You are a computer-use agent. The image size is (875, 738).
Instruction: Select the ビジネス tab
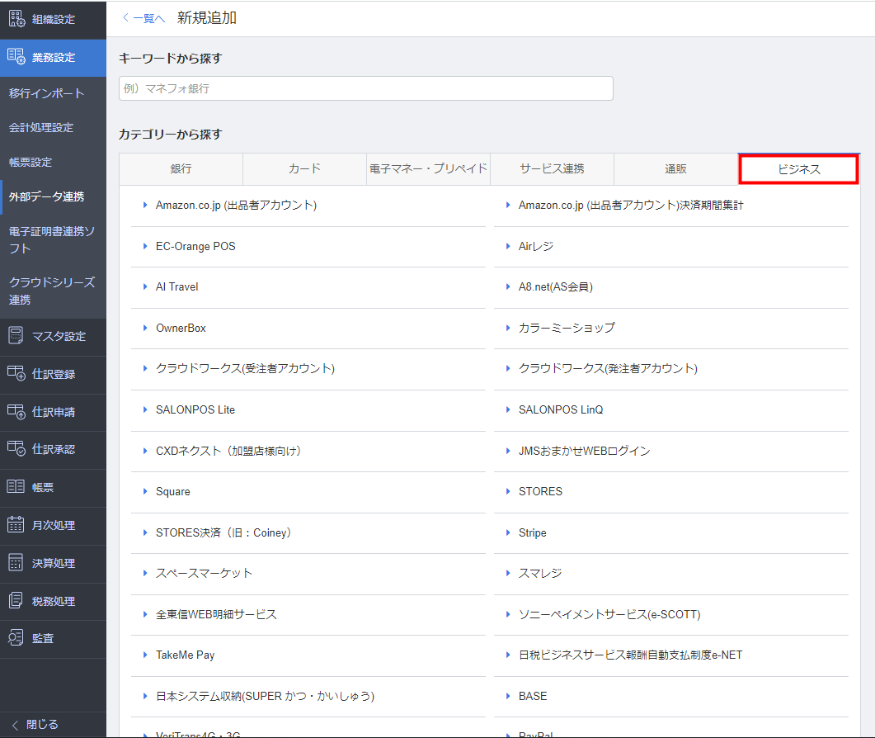pyautogui.click(x=799, y=169)
